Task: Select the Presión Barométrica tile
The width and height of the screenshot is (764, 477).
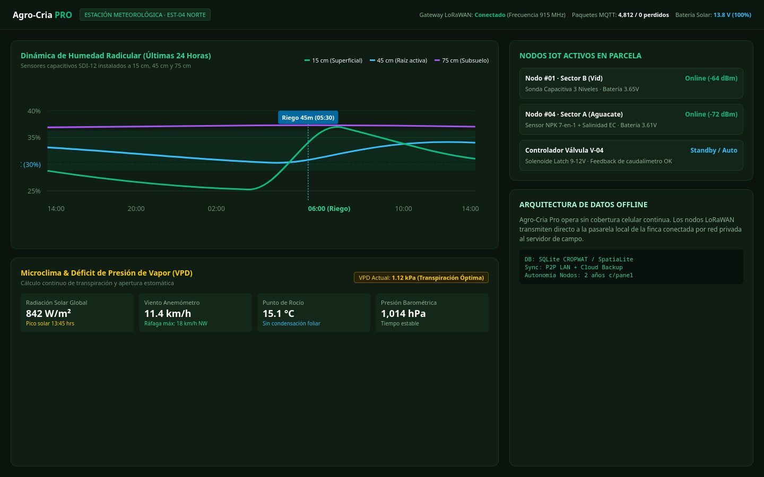Action: (x=432, y=313)
